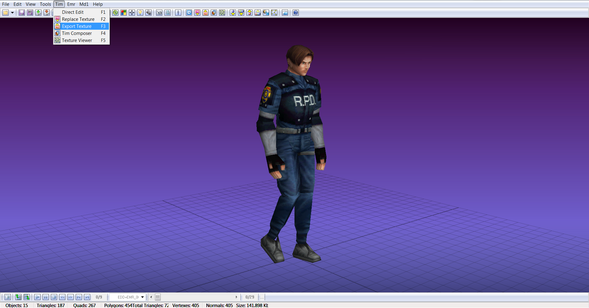Screen dimensions: 589x308
Task: Click the frame slider thumb
Action: click(158, 297)
